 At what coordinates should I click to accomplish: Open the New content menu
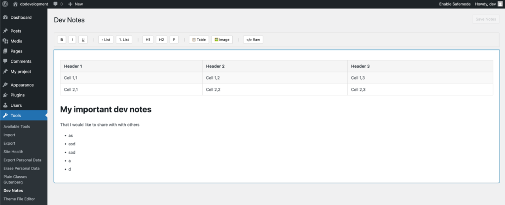[75, 4]
